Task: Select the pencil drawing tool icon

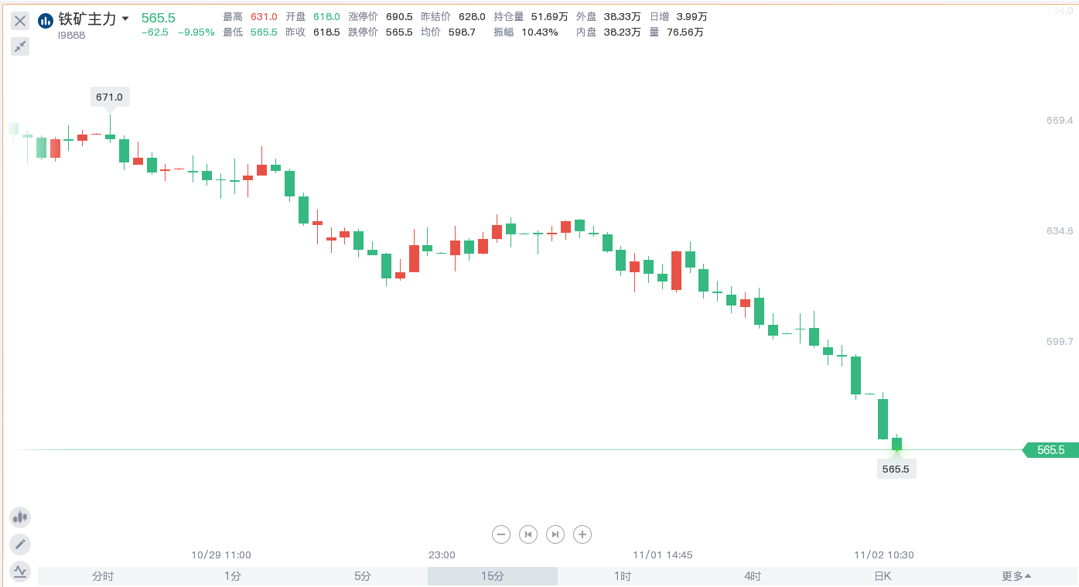Action: (x=20, y=544)
